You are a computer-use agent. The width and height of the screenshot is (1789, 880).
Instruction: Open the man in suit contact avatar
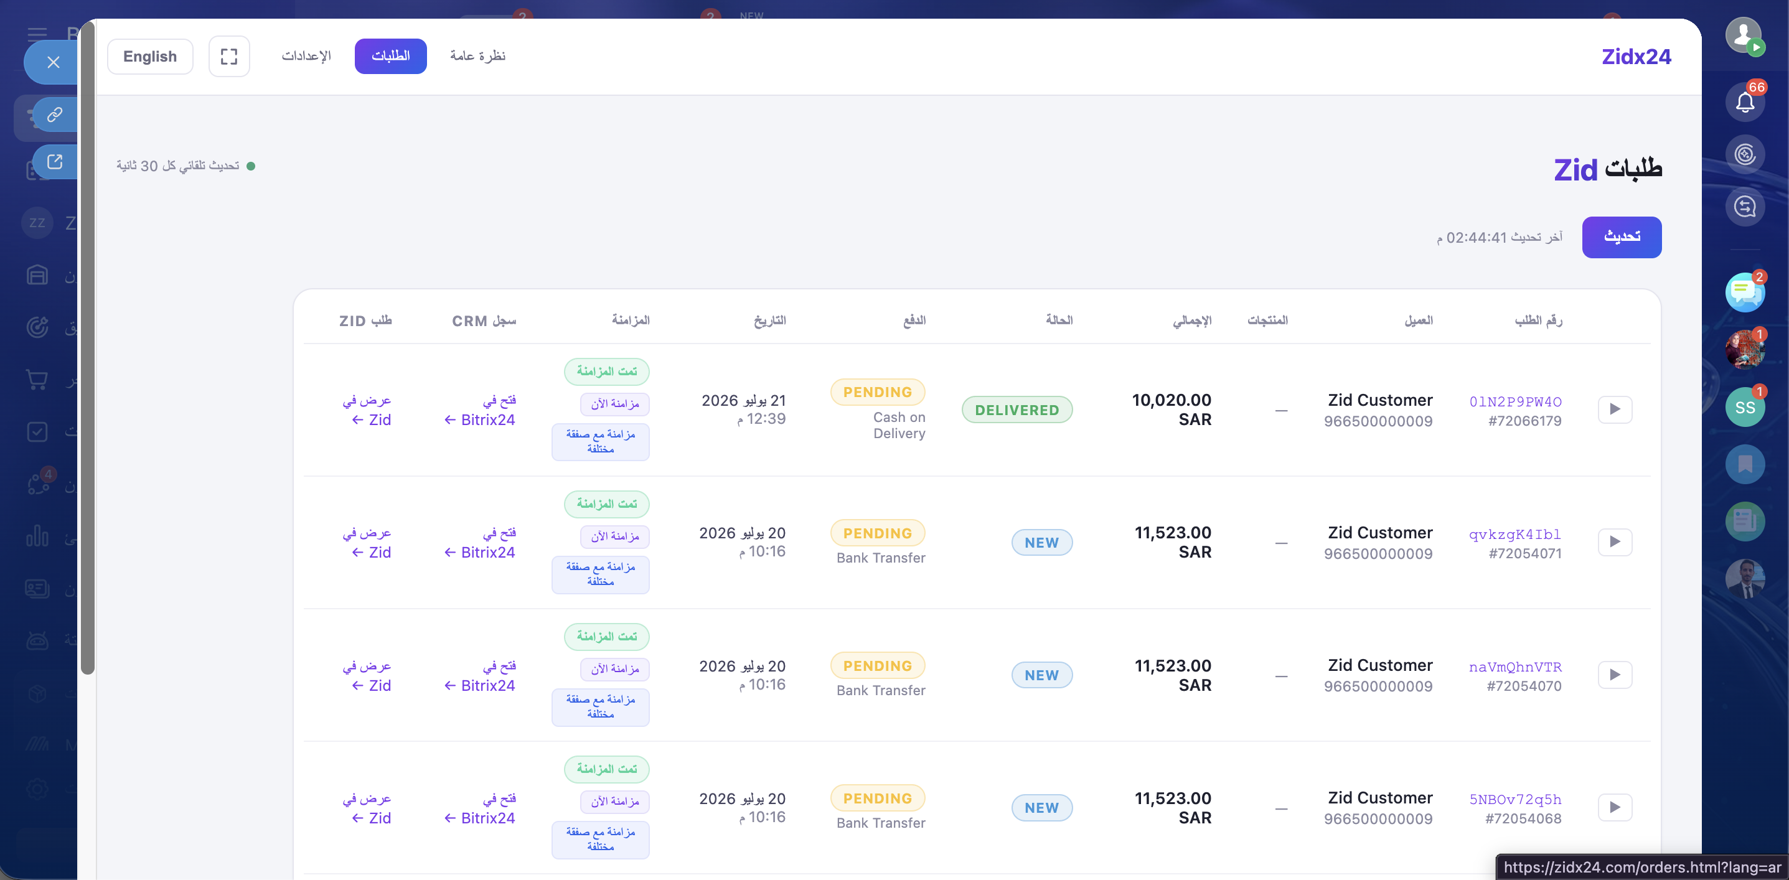pos(1745,579)
